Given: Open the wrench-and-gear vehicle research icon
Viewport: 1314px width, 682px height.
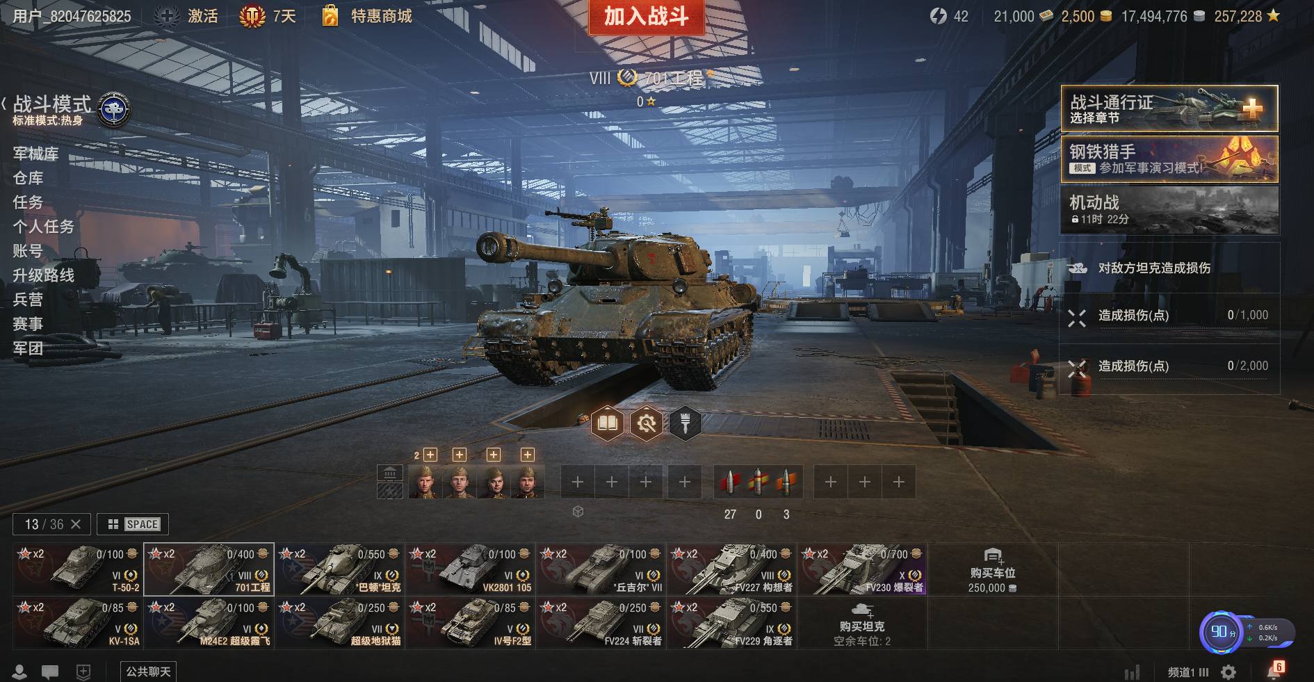Looking at the screenshot, I should [x=646, y=423].
